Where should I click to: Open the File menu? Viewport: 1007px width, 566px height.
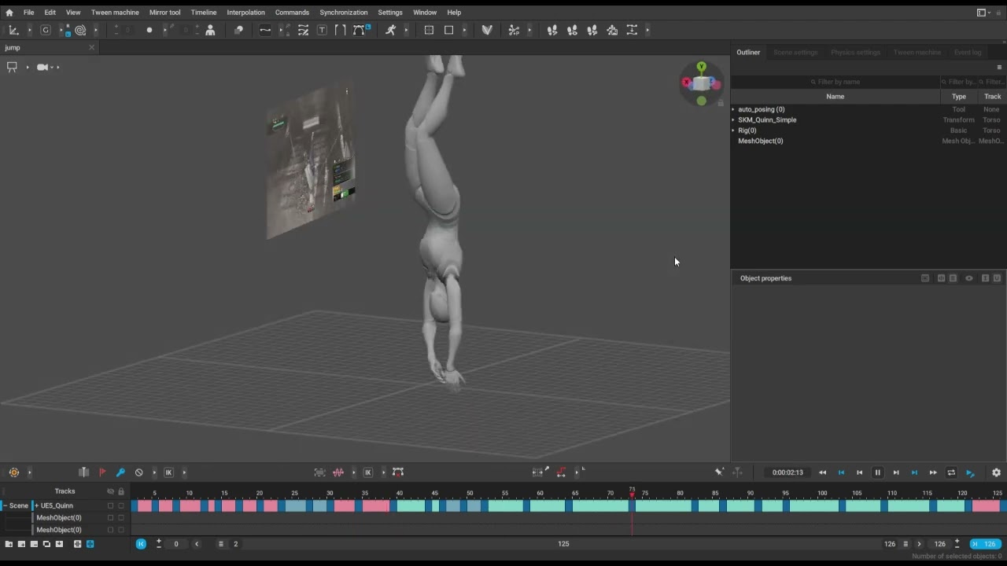point(28,13)
